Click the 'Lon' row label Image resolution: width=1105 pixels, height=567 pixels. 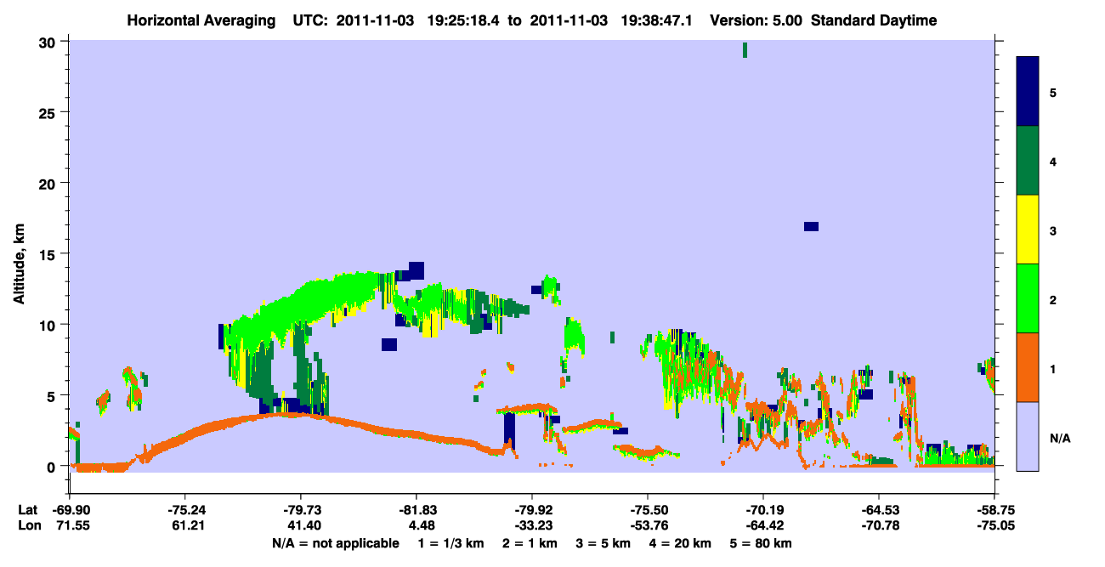[x=28, y=525]
